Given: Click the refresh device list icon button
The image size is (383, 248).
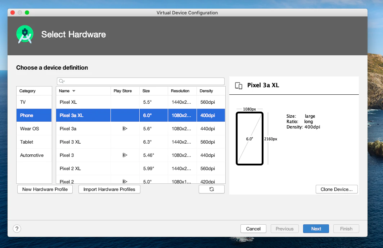Looking at the screenshot, I should click(x=212, y=189).
